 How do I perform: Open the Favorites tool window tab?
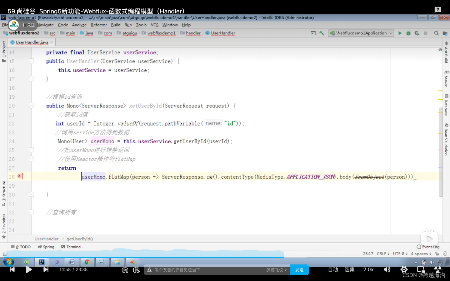(4, 226)
